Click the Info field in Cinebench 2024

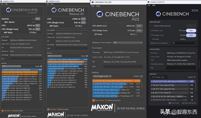(x=181, y=68)
